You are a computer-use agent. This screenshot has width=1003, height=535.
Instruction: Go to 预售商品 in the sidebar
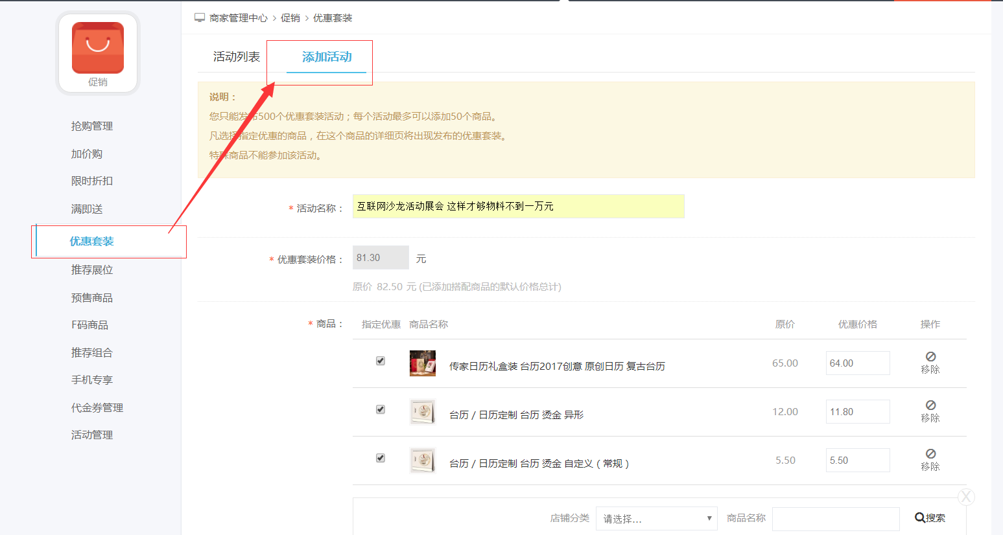(x=92, y=298)
